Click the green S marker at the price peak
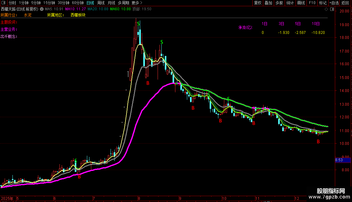 pos(138,23)
